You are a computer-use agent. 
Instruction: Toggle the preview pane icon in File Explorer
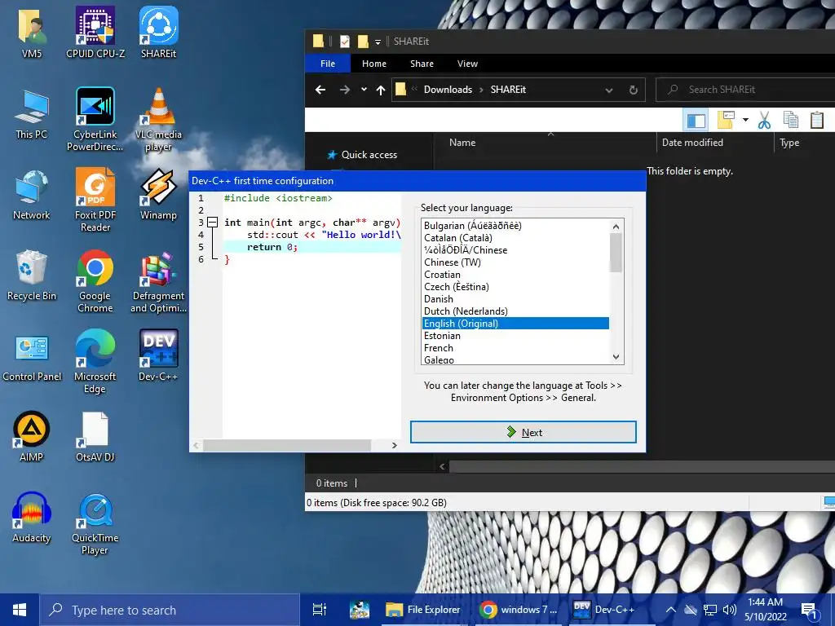696,121
